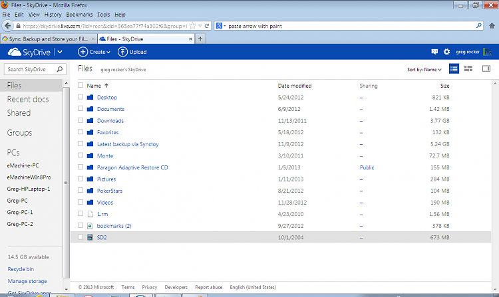The width and height of the screenshot is (499, 297).
Task: Select Greg-HPLaptop-1 under PCs
Action: pyautogui.click(x=29, y=189)
